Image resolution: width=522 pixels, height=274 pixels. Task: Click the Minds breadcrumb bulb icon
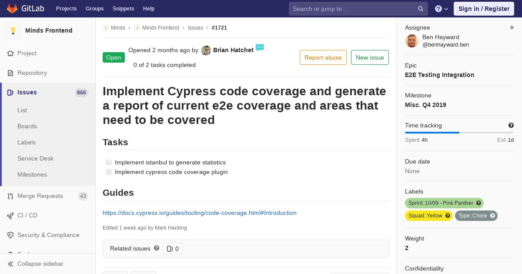pyautogui.click(x=106, y=27)
